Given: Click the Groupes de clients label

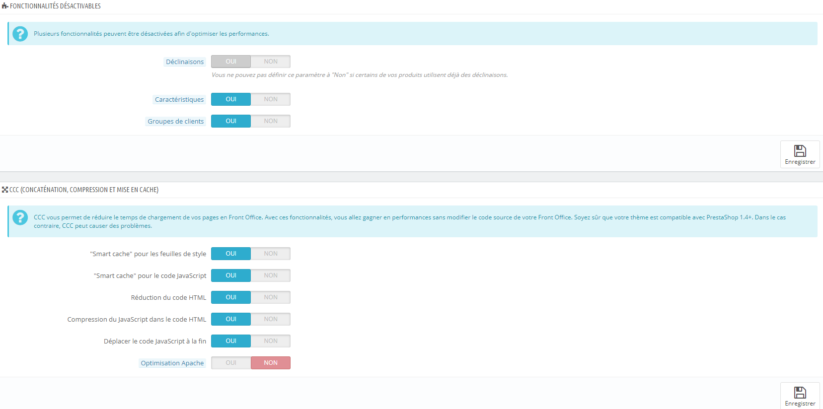Looking at the screenshot, I should [175, 121].
